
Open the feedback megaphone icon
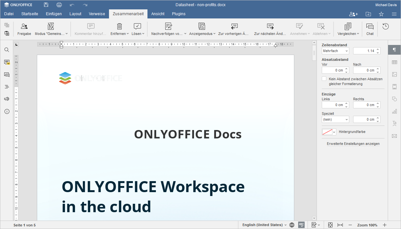(7, 99)
